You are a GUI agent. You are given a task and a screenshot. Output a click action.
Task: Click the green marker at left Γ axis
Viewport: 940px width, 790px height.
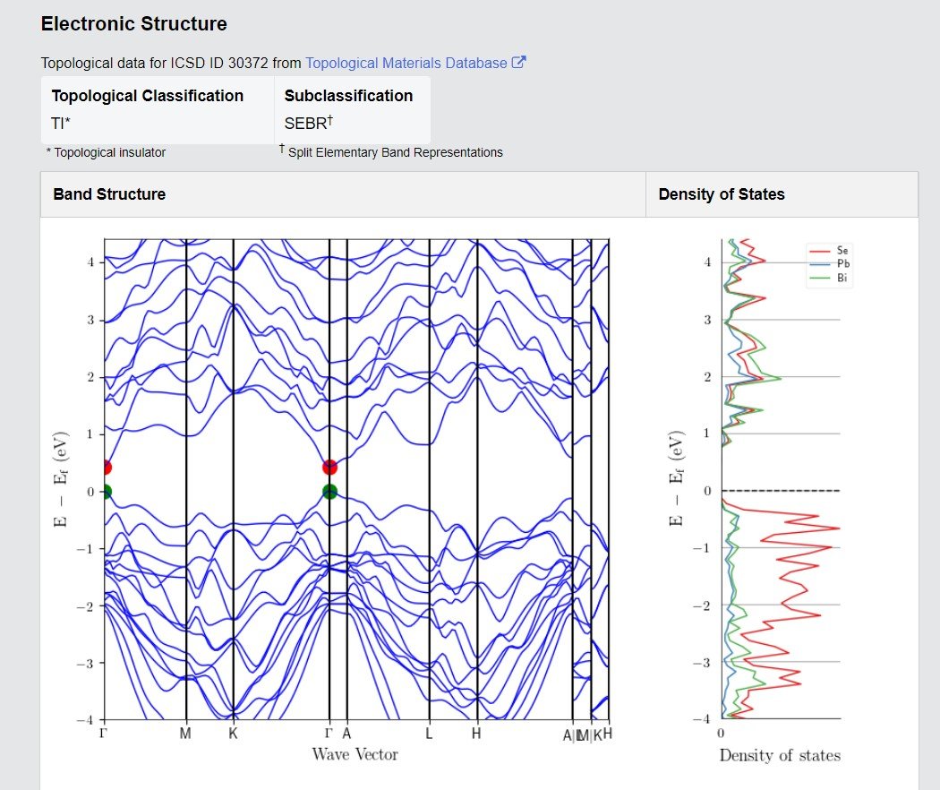(107, 492)
